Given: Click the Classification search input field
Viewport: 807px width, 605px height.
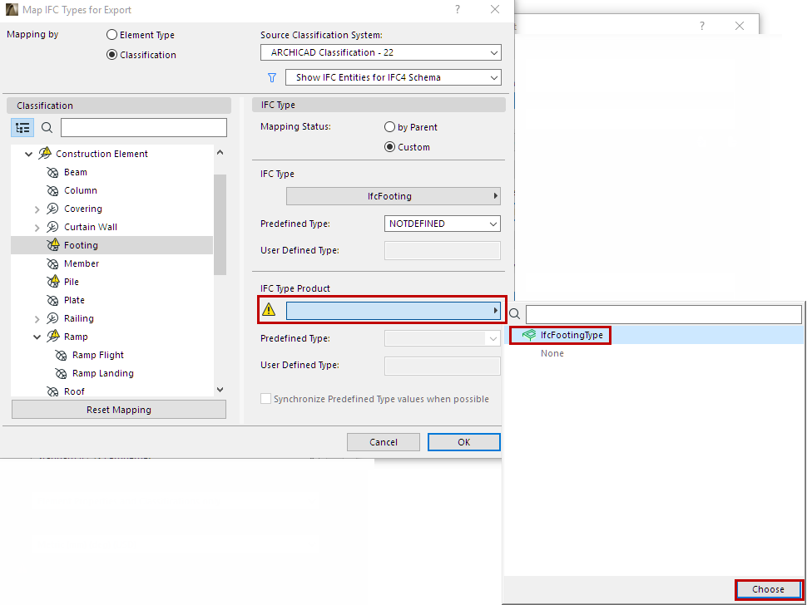Looking at the screenshot, I should (x=144, y=128).
